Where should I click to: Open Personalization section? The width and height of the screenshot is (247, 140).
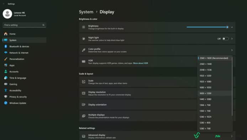point(25,59)
